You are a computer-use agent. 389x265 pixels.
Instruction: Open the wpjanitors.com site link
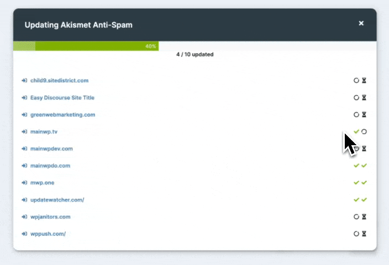[x=50, y=216]
